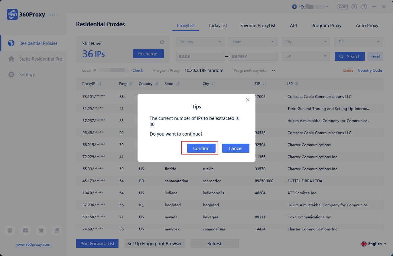Open Settings in the sidebar
The width and height of the screenshot is (393, 256).
[x=33, y=74]
